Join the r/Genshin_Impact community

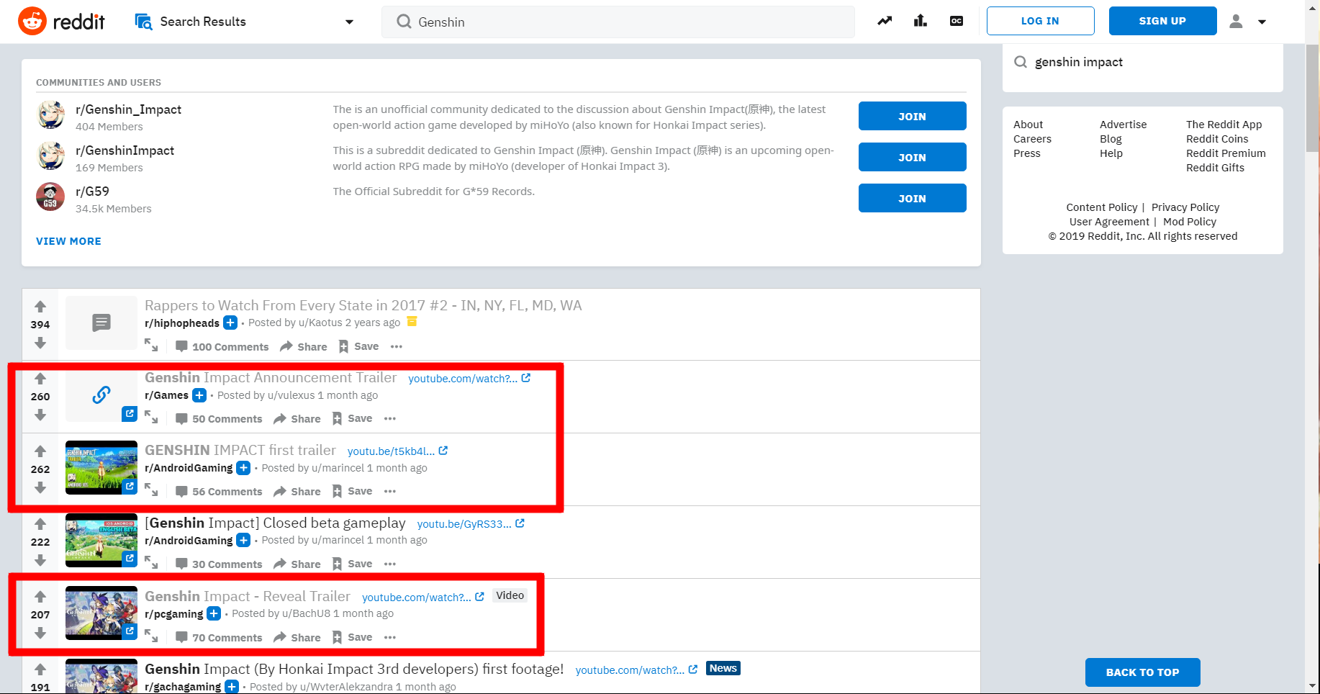[912, 116]
